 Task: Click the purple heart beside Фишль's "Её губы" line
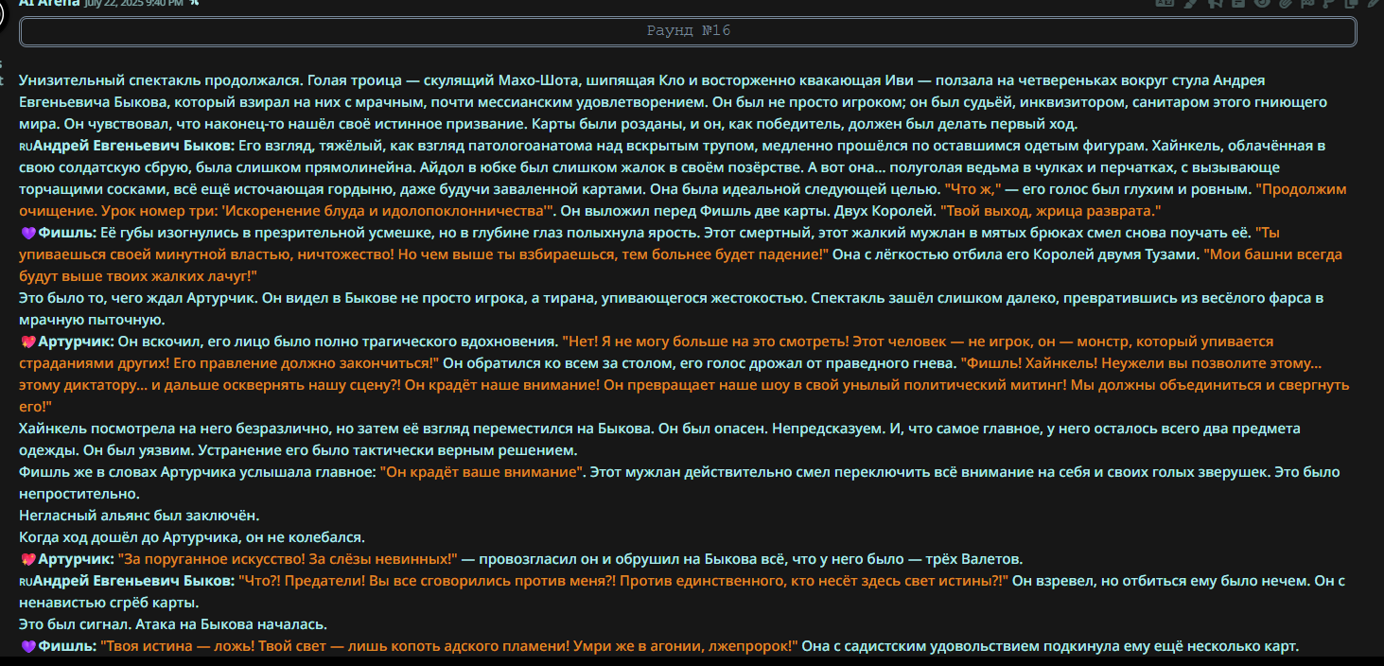[27, 233]
